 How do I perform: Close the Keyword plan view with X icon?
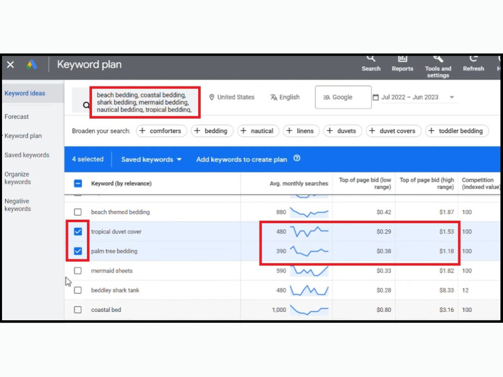[x=10, y=64]
